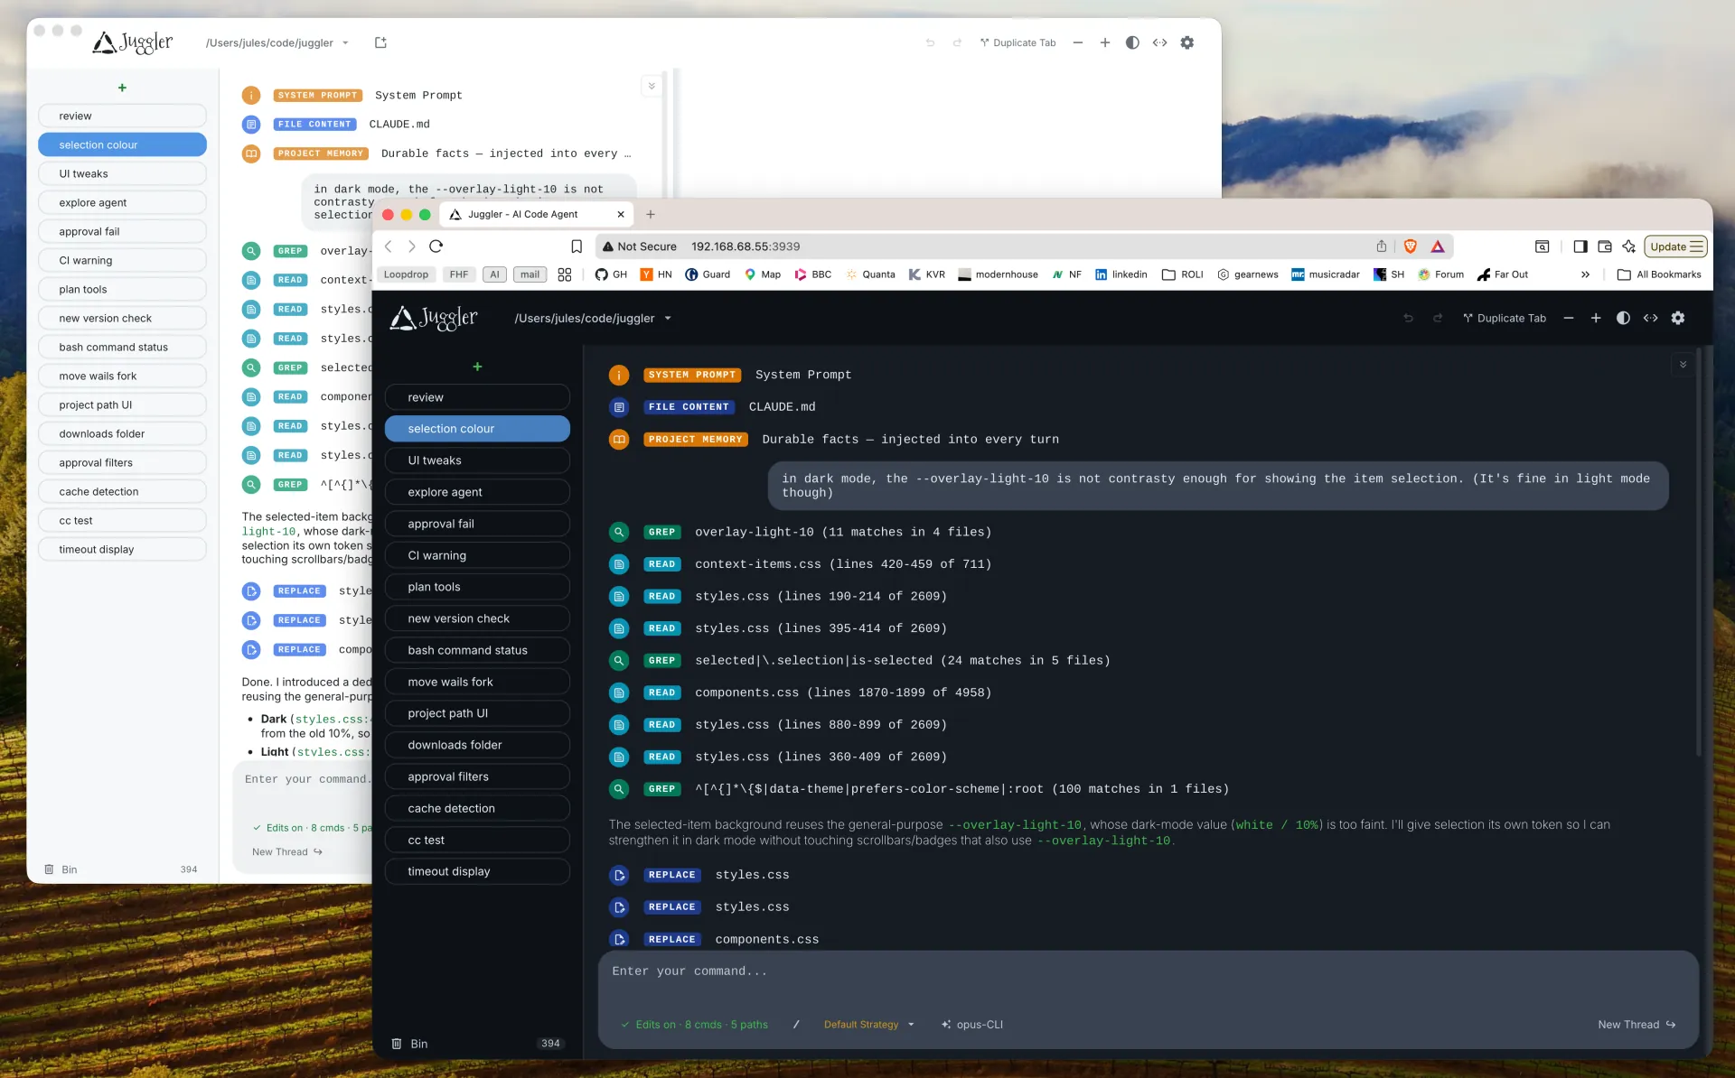The width and height of the screenshot is (1735, 1078).
Task: Open project path dropdown in background Juggler window
Action: 277,42
